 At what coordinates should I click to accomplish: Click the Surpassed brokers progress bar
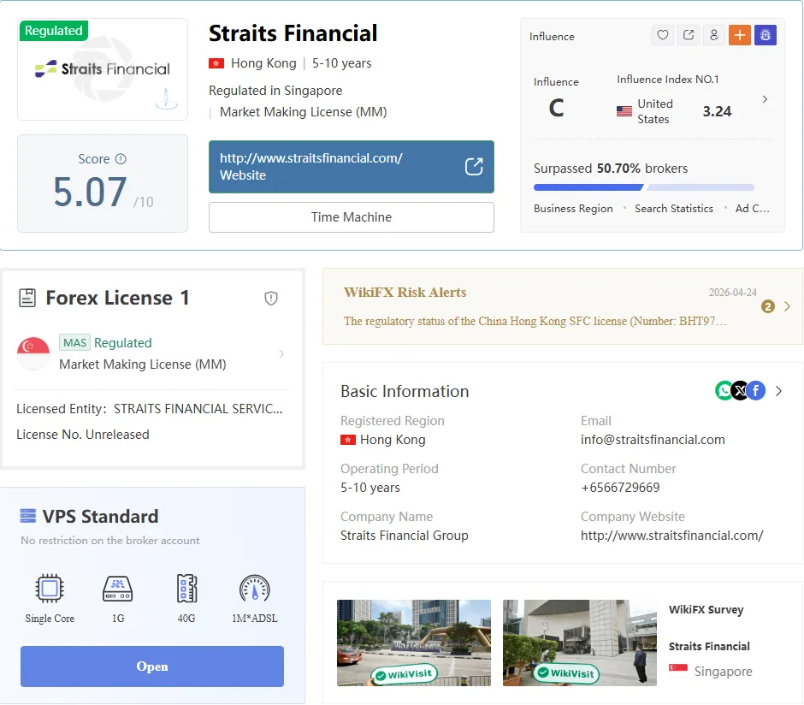643,187
